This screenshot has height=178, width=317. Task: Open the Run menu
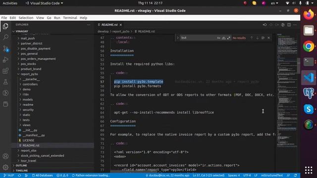57,18
